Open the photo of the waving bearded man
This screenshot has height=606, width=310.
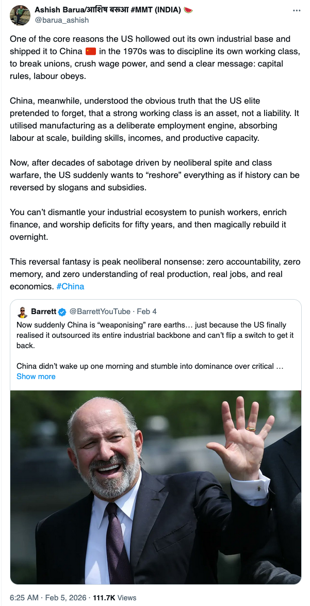155,487
